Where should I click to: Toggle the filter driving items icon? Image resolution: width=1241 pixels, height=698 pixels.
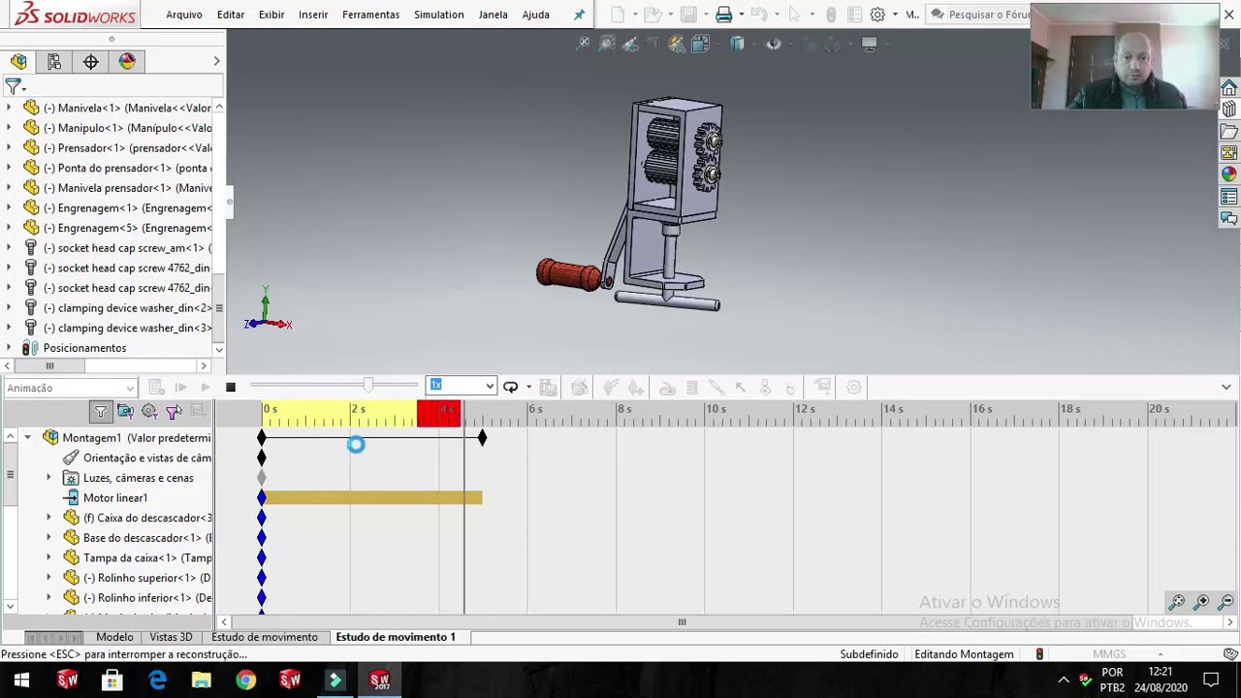pyautogui.click(x=149, y=412)
